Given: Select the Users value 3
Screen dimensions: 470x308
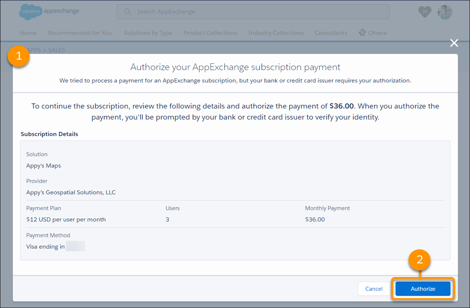Looking at the screenshot, I should [167, 219].
